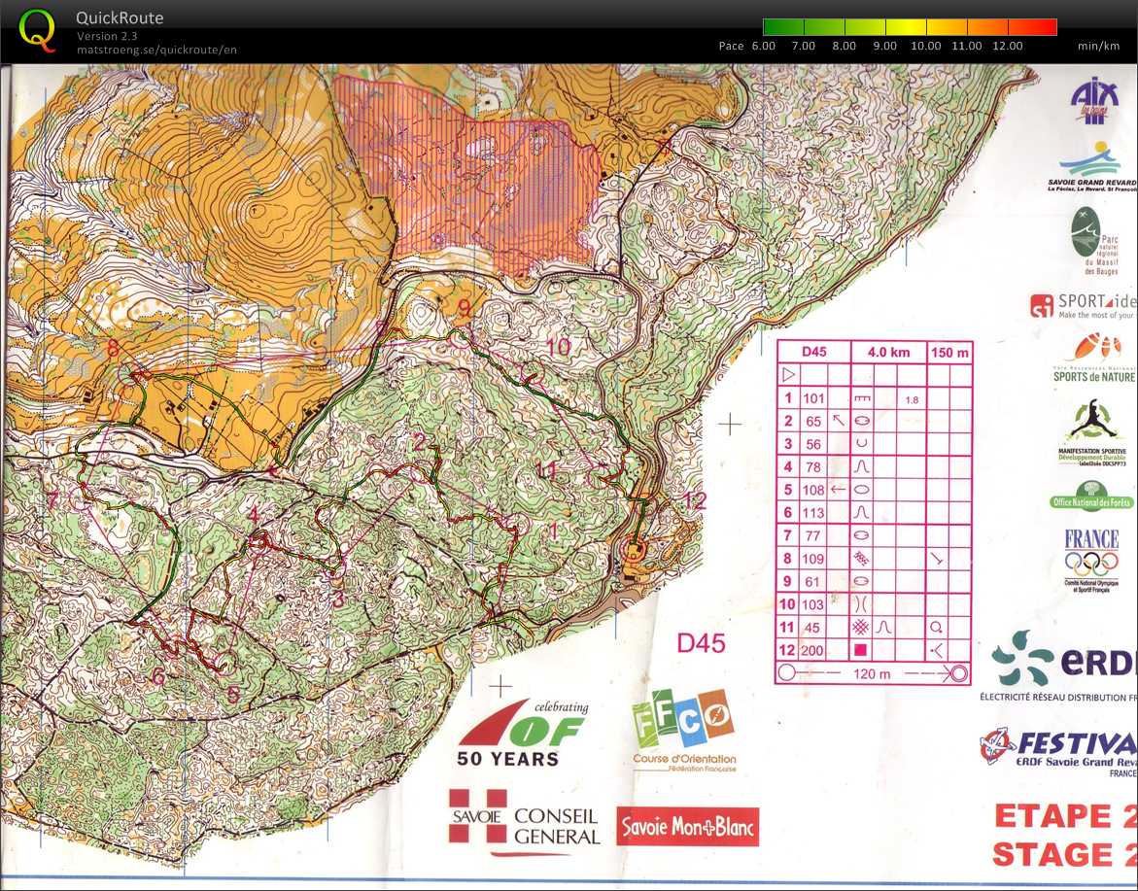Click control code 200 in the table
Viewport: 1138px width, 891px height.
(x=812, y=651)
